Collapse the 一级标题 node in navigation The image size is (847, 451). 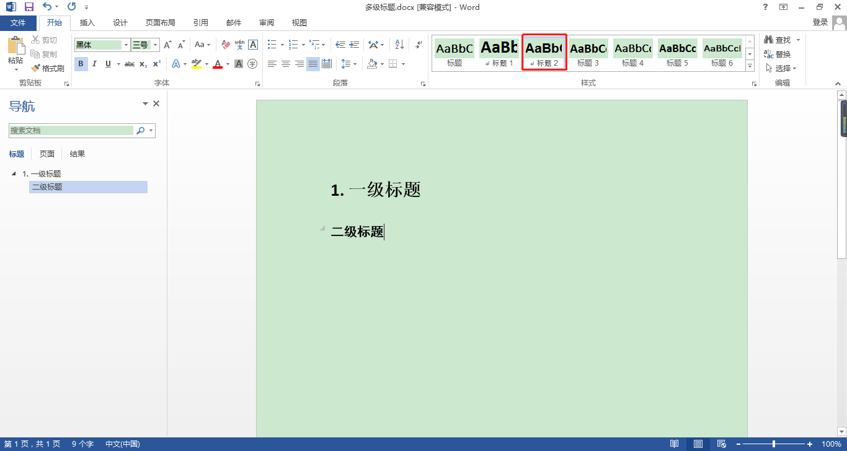[14, 173]
